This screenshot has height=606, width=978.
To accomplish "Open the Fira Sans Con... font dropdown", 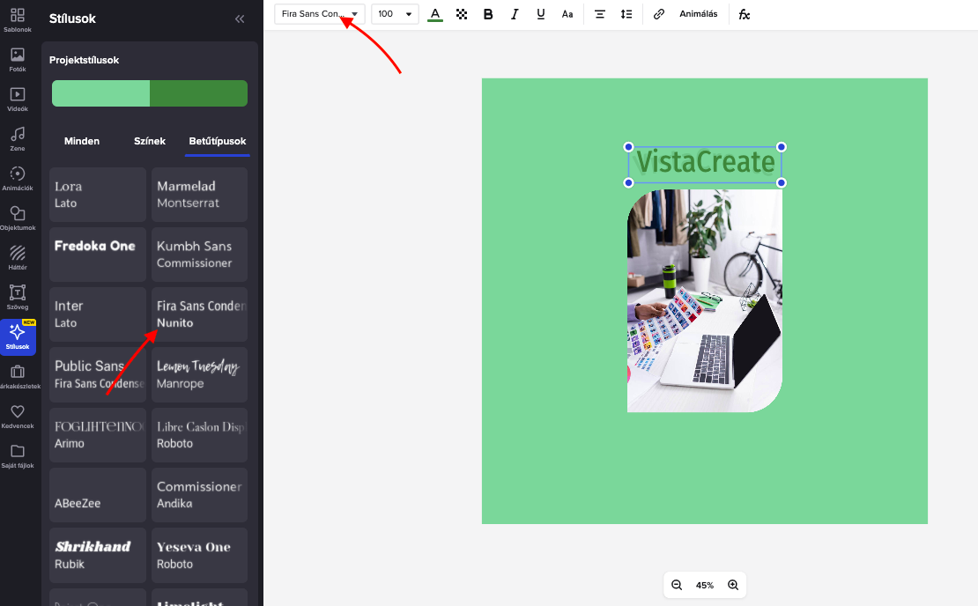I will coord(320,14).
